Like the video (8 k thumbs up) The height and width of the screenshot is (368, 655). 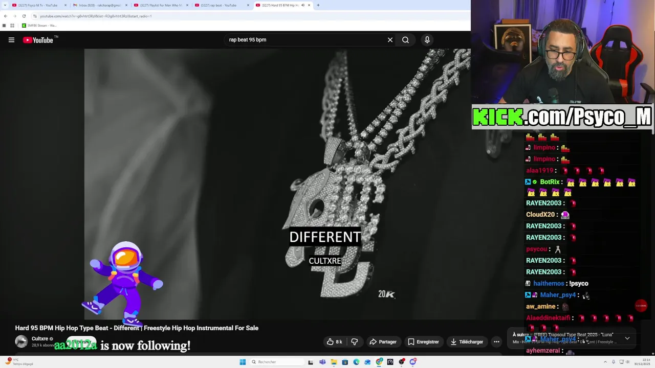tap(335, 341)
